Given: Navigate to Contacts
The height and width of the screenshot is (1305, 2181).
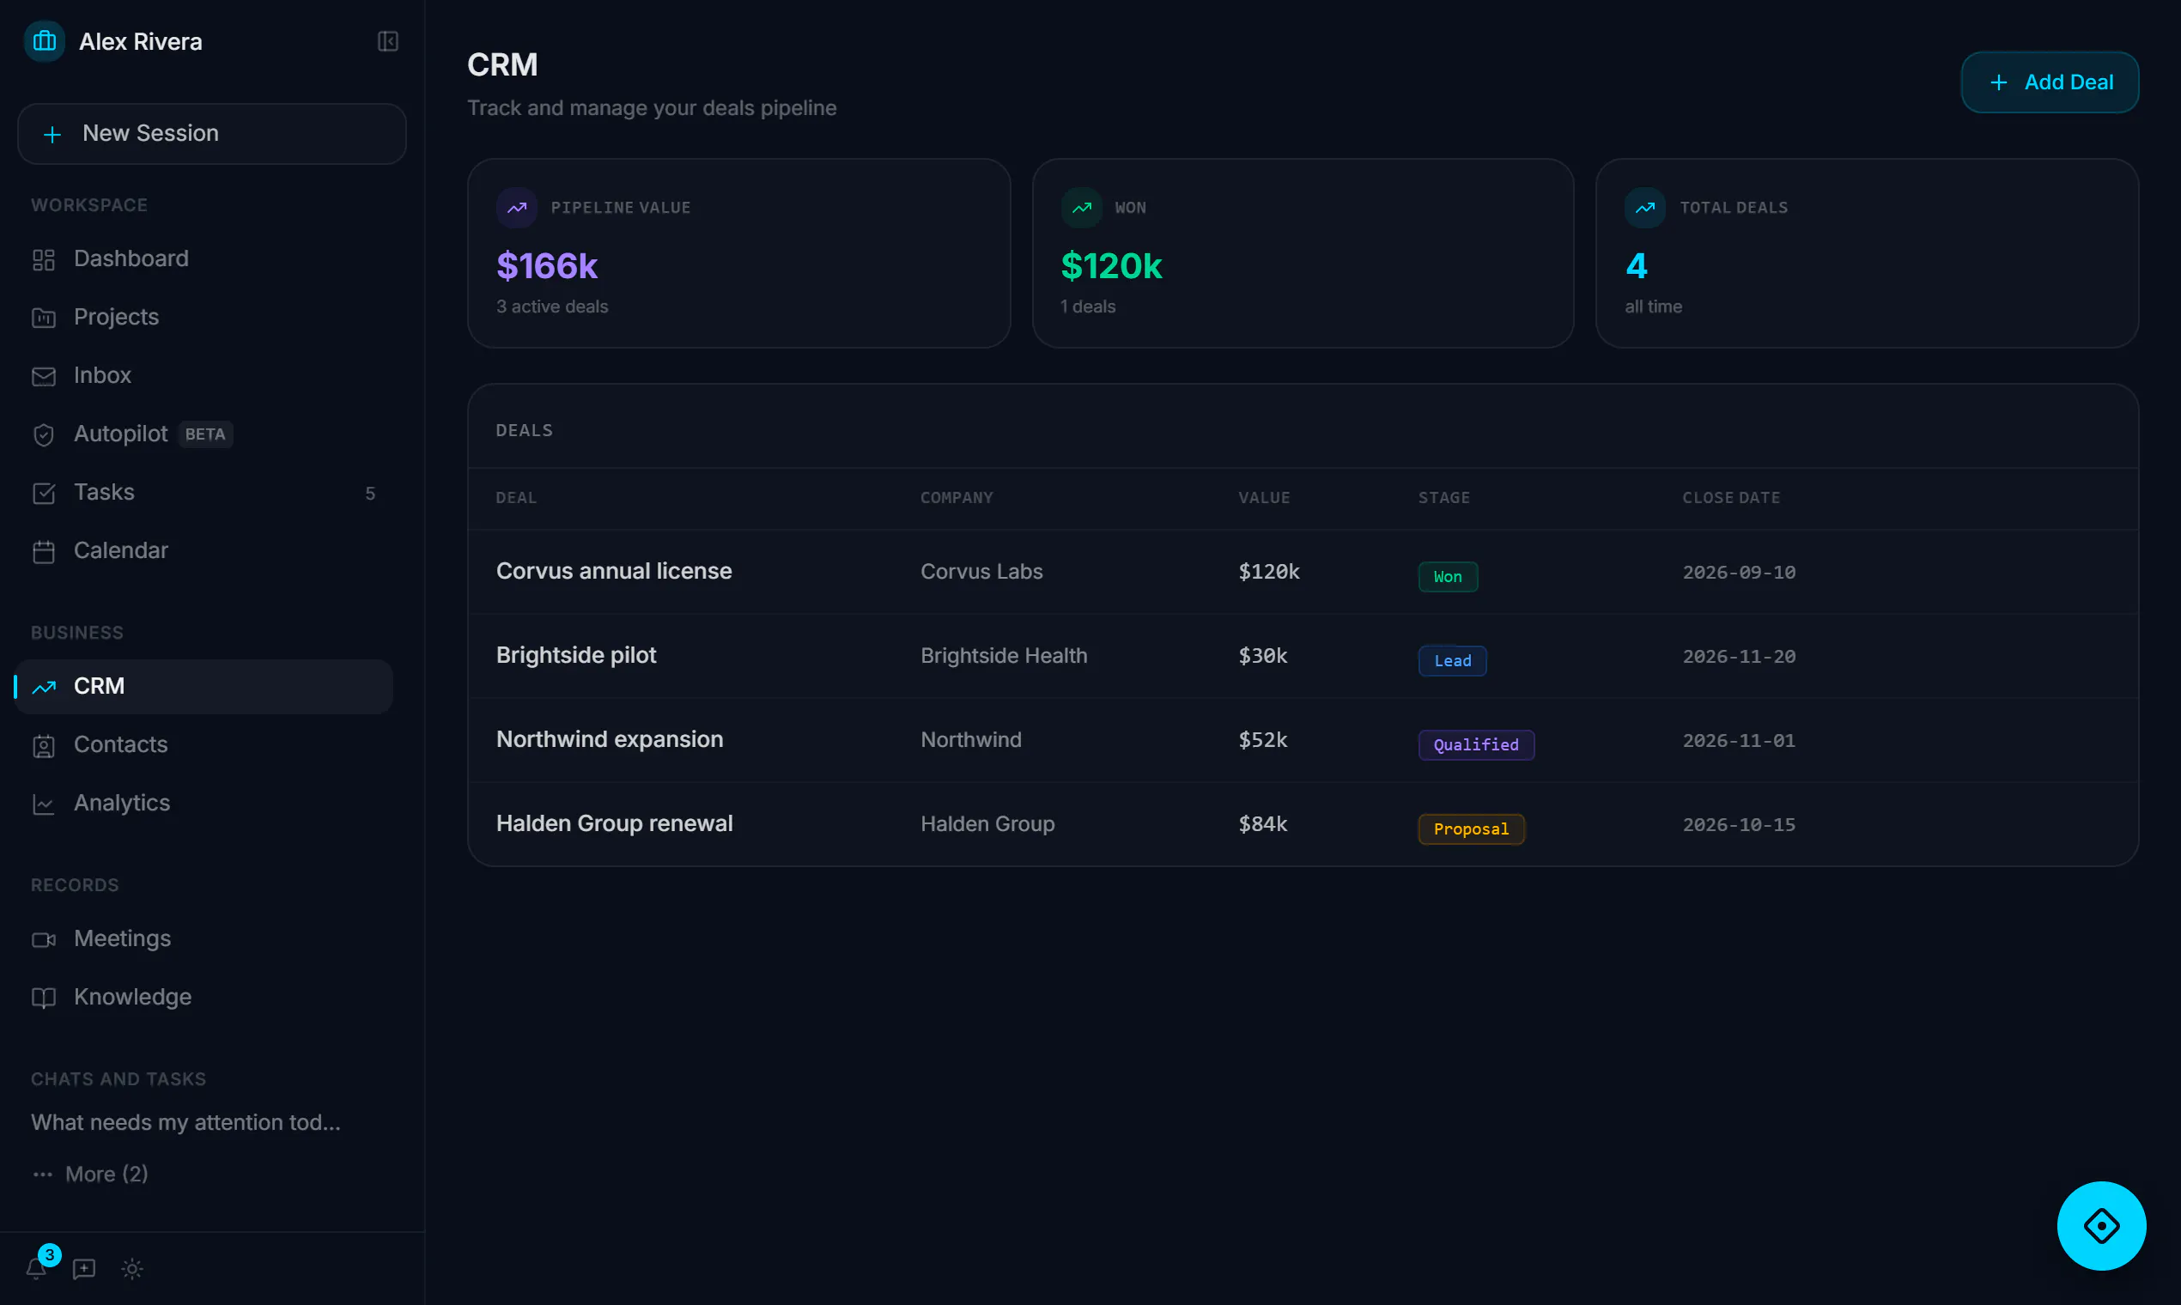Looking at the screenshot, I should 204,744.
